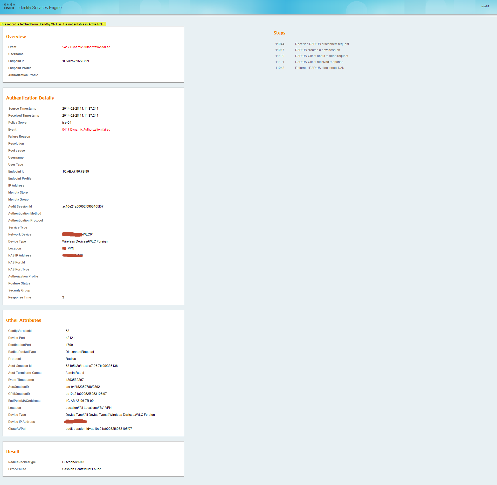This screenshot has height=485, width=497.
Task: Select AcsSessionID value ise-04/182359788/9392
Action: click(x=83, y=387)
